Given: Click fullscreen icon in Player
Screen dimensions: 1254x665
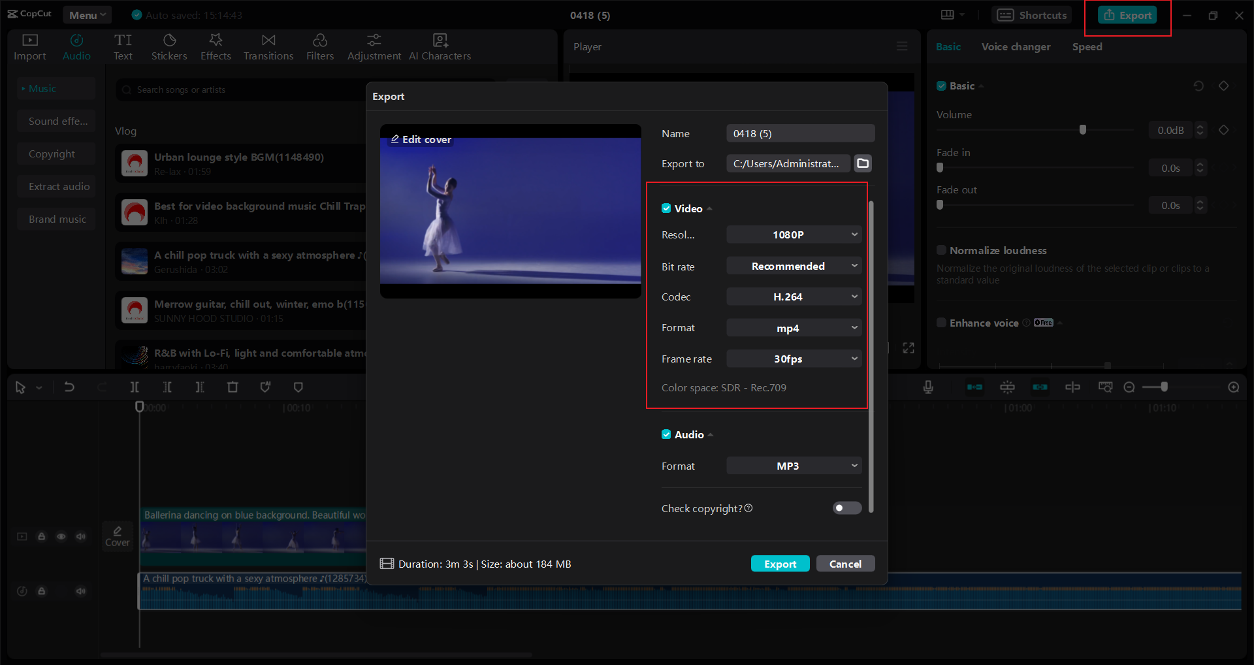Looking at the screenshot, I should [908, 348].
